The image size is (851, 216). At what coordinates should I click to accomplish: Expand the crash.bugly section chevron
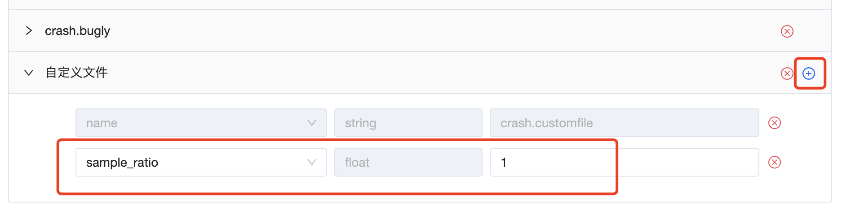coord(29,30)
